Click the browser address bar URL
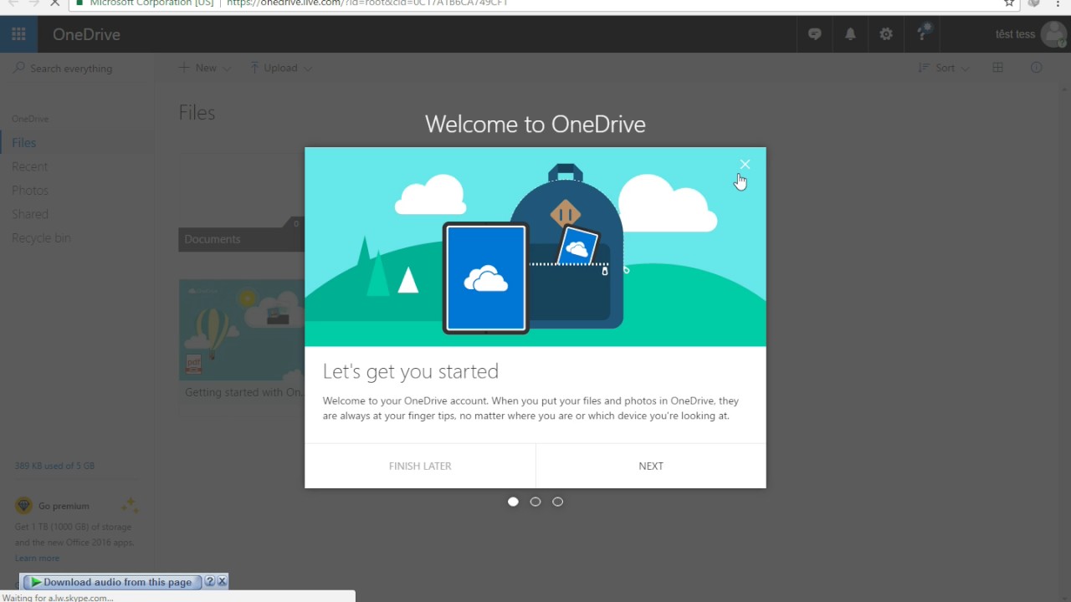This screenshot has height=602, width=1071. point(367,3)
